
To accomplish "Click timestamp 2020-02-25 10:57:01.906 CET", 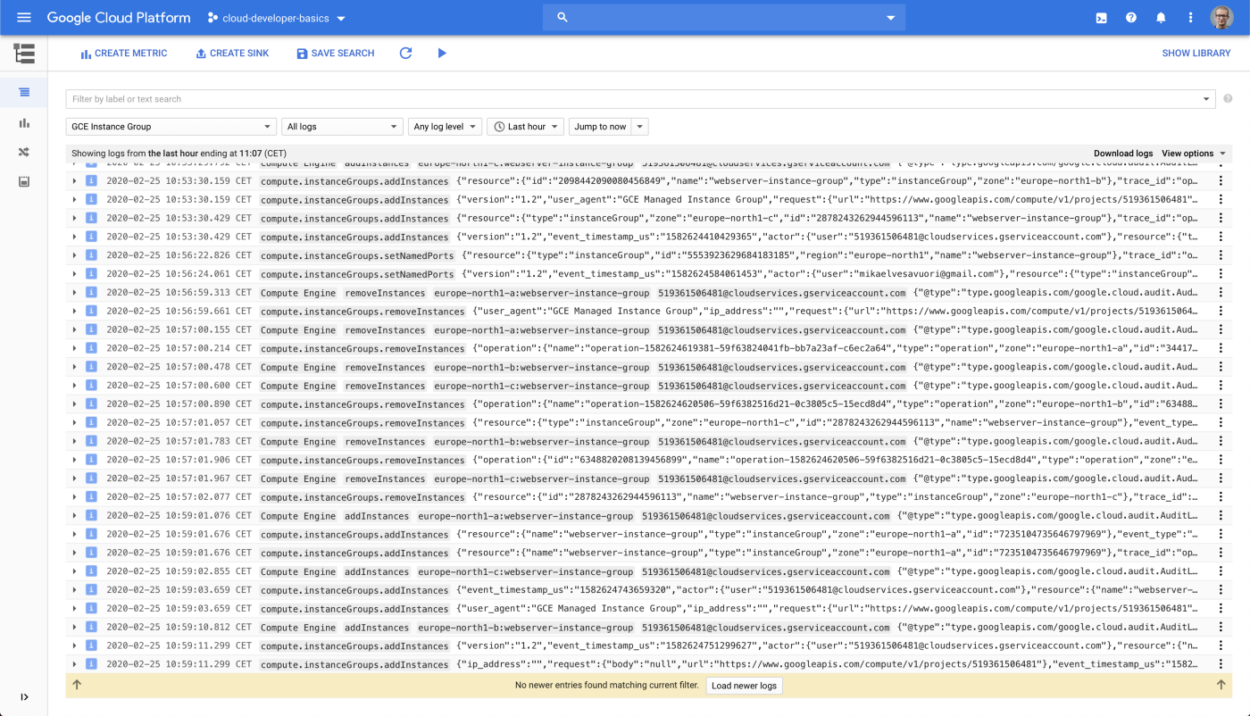I will click(x=179, y=461).
